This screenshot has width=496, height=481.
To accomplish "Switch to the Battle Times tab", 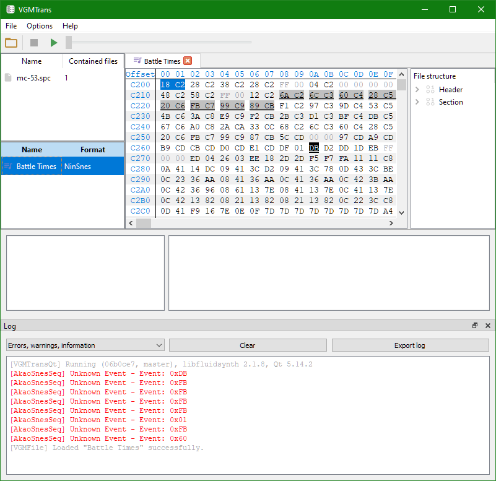I will pyautogui.click(x=162, y=61).
